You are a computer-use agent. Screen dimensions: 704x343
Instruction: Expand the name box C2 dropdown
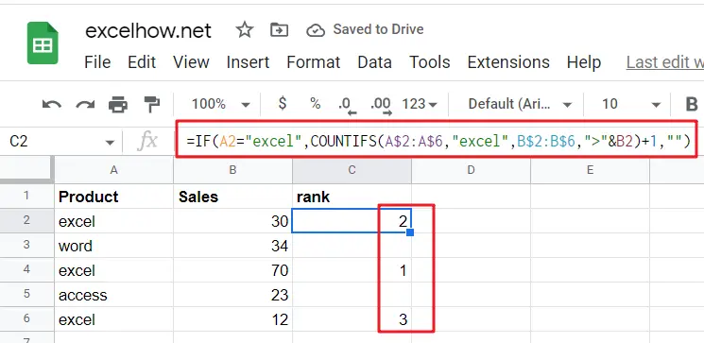[110, 143]
